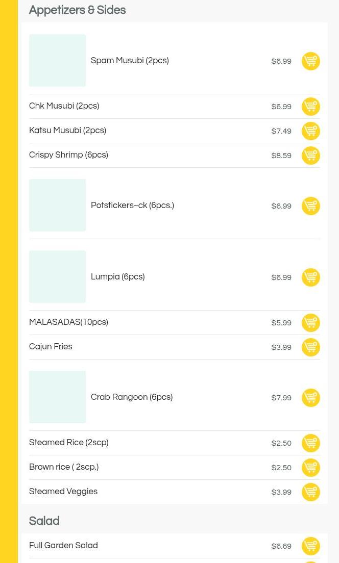
Task: Add Cajun Fries to cart
Action: coord(310,347)
